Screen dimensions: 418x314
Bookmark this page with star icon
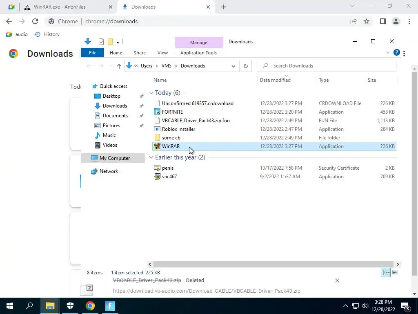(367, 21)
